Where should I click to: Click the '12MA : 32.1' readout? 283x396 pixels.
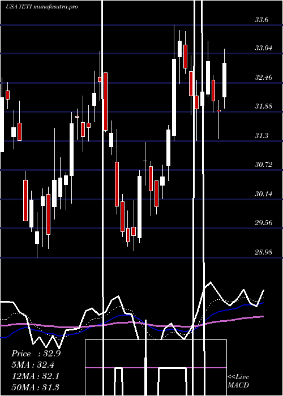coord(35,376)
